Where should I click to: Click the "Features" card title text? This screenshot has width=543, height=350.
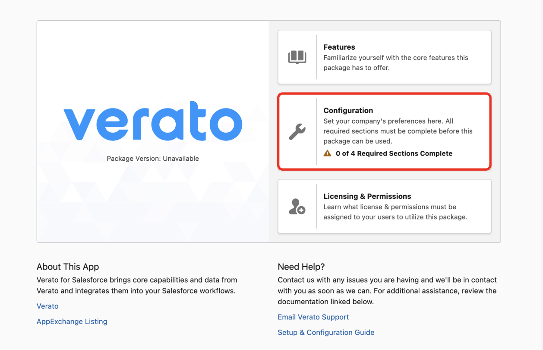(x=339, y=47)
